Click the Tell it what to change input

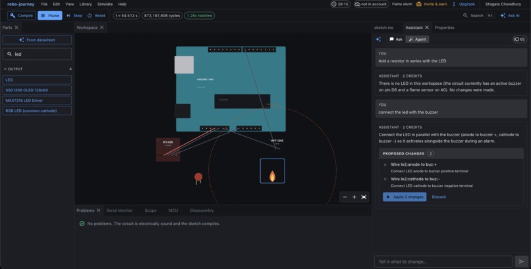tap(443, 262)
